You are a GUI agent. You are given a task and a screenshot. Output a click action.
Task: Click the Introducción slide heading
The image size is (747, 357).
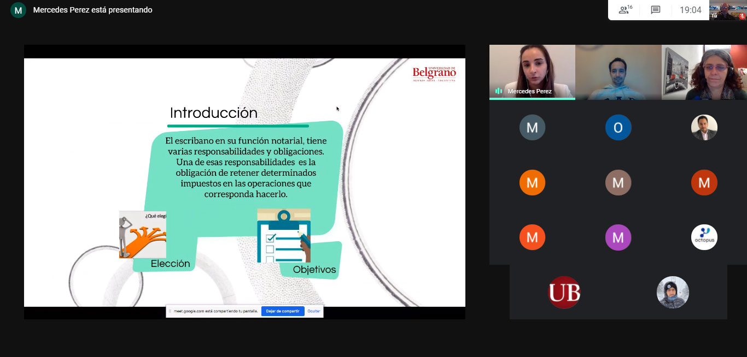213,113
